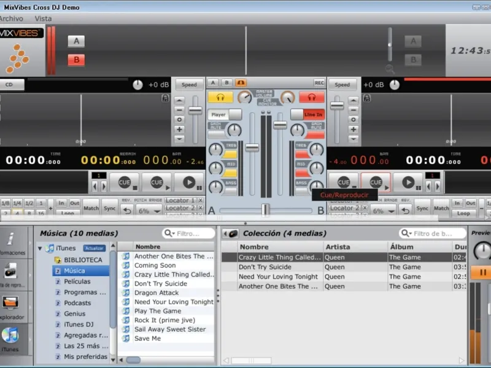Select Crazy Little Thing Called row in Colección
The image size is (491, 368).
coord(344,257)
